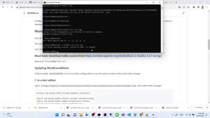Open LINE app from taskbar
Viewport: 210px width, 118px height.
117,115
